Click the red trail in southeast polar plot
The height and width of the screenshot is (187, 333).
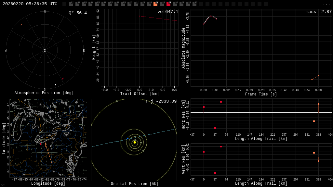[63, 79]
